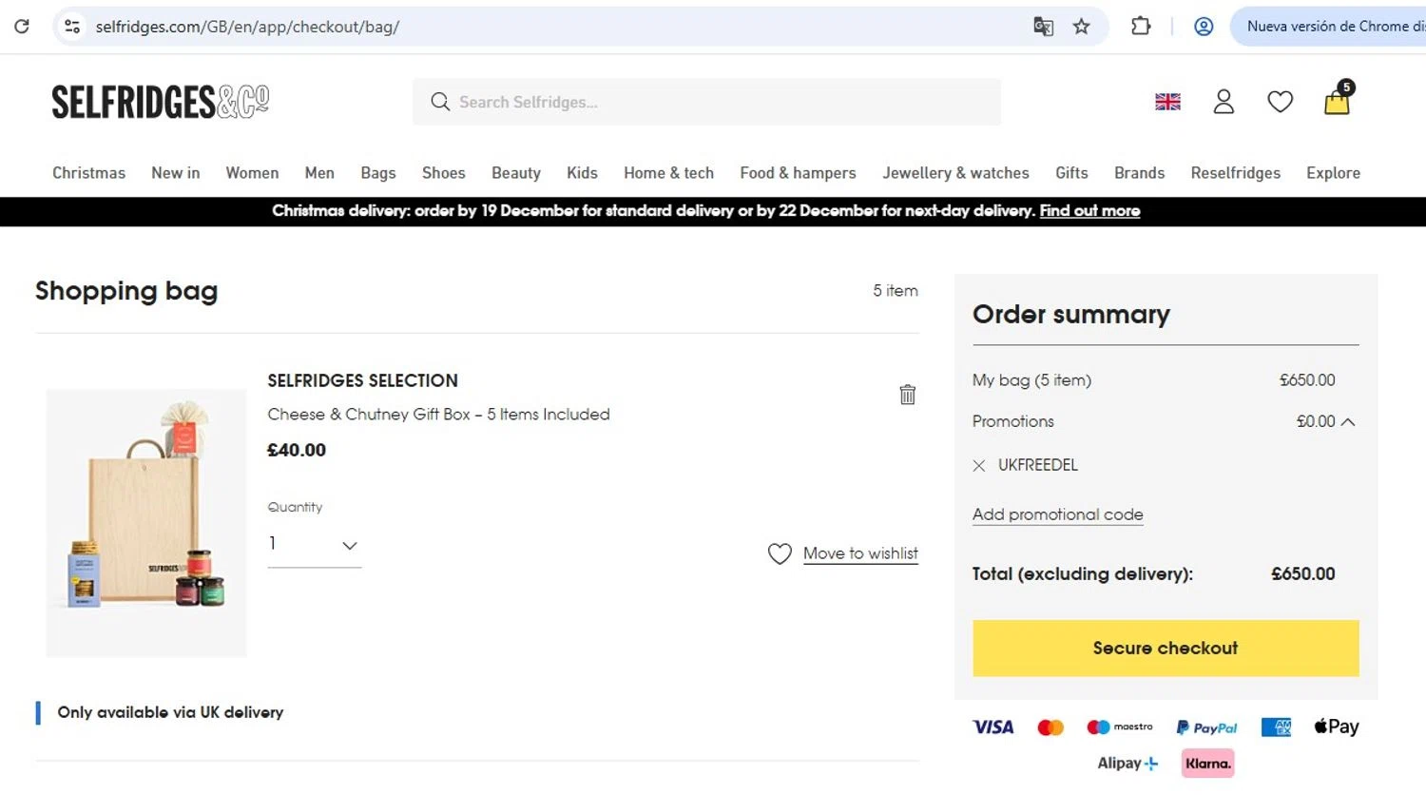Image resolution: width=1426 pixels, height=795 pixels.
Task: Collapse the Promotions chevron
Action: tap(1348, 421)
